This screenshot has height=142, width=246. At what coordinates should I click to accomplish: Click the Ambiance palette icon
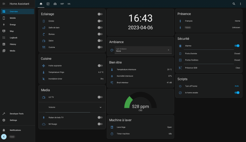(112, 50)
